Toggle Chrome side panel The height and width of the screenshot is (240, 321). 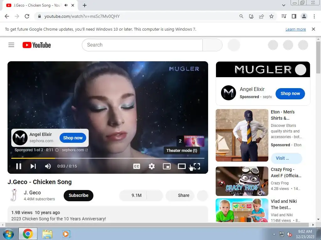[x=294, y=16]
